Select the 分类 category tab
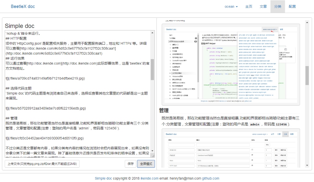 pos(278,6)
